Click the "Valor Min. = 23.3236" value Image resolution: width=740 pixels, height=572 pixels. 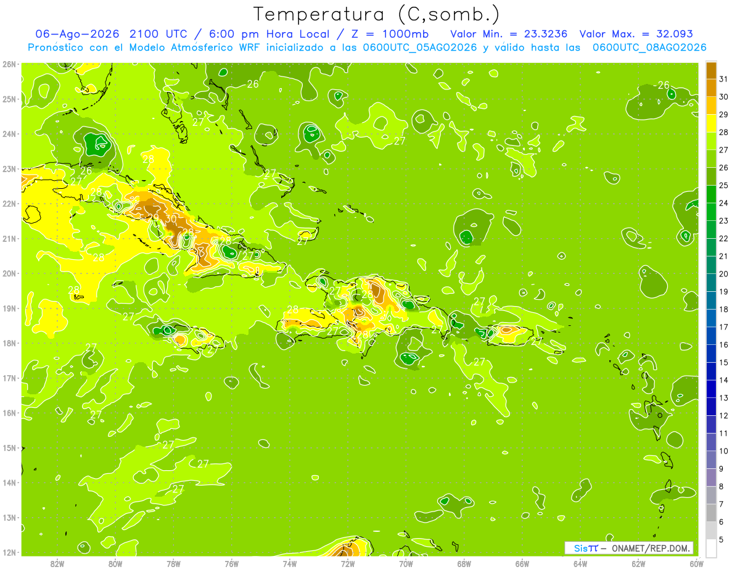click(x=509, y=34)
